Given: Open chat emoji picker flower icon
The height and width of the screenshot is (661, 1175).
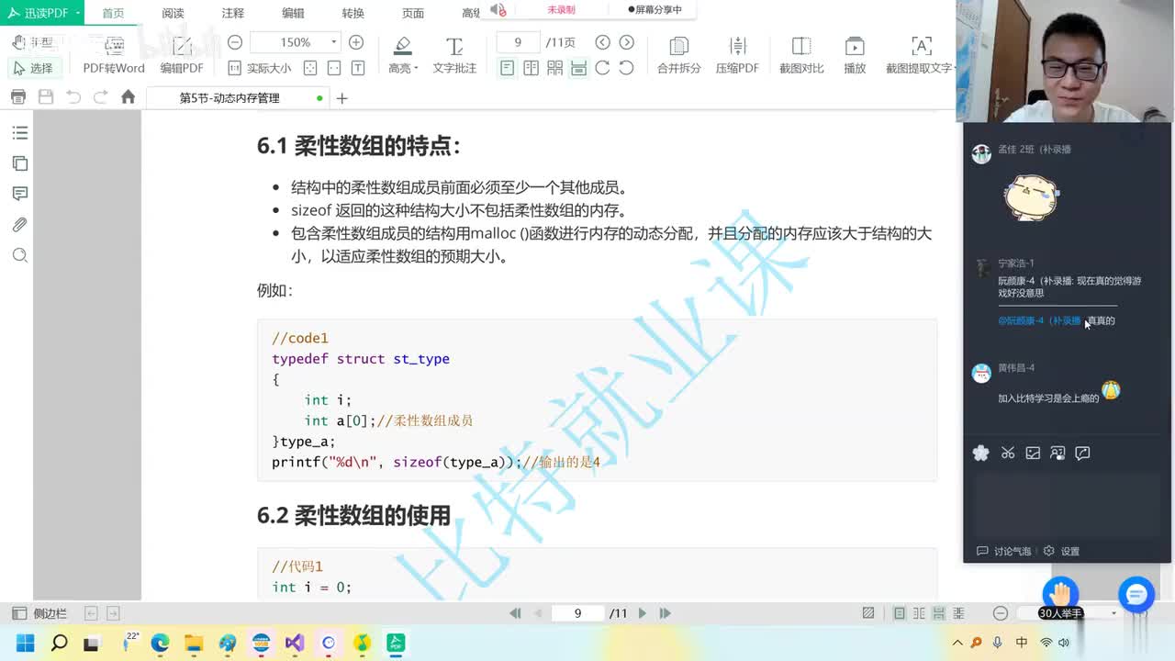Looking at the screenshot, I should click(981, 453).
